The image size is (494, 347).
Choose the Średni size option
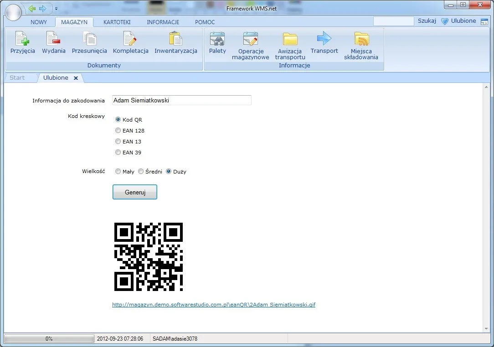coord(141,171)
